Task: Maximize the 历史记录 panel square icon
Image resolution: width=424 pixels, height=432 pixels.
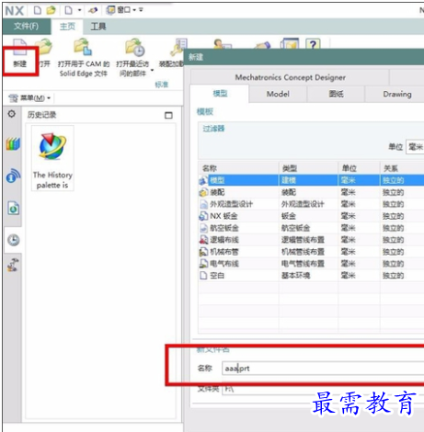Action: pyautogui.click(x=168, y=115)
